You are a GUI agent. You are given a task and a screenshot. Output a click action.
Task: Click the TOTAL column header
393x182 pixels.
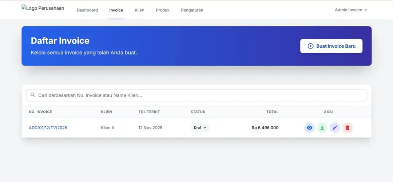point(273,112)
